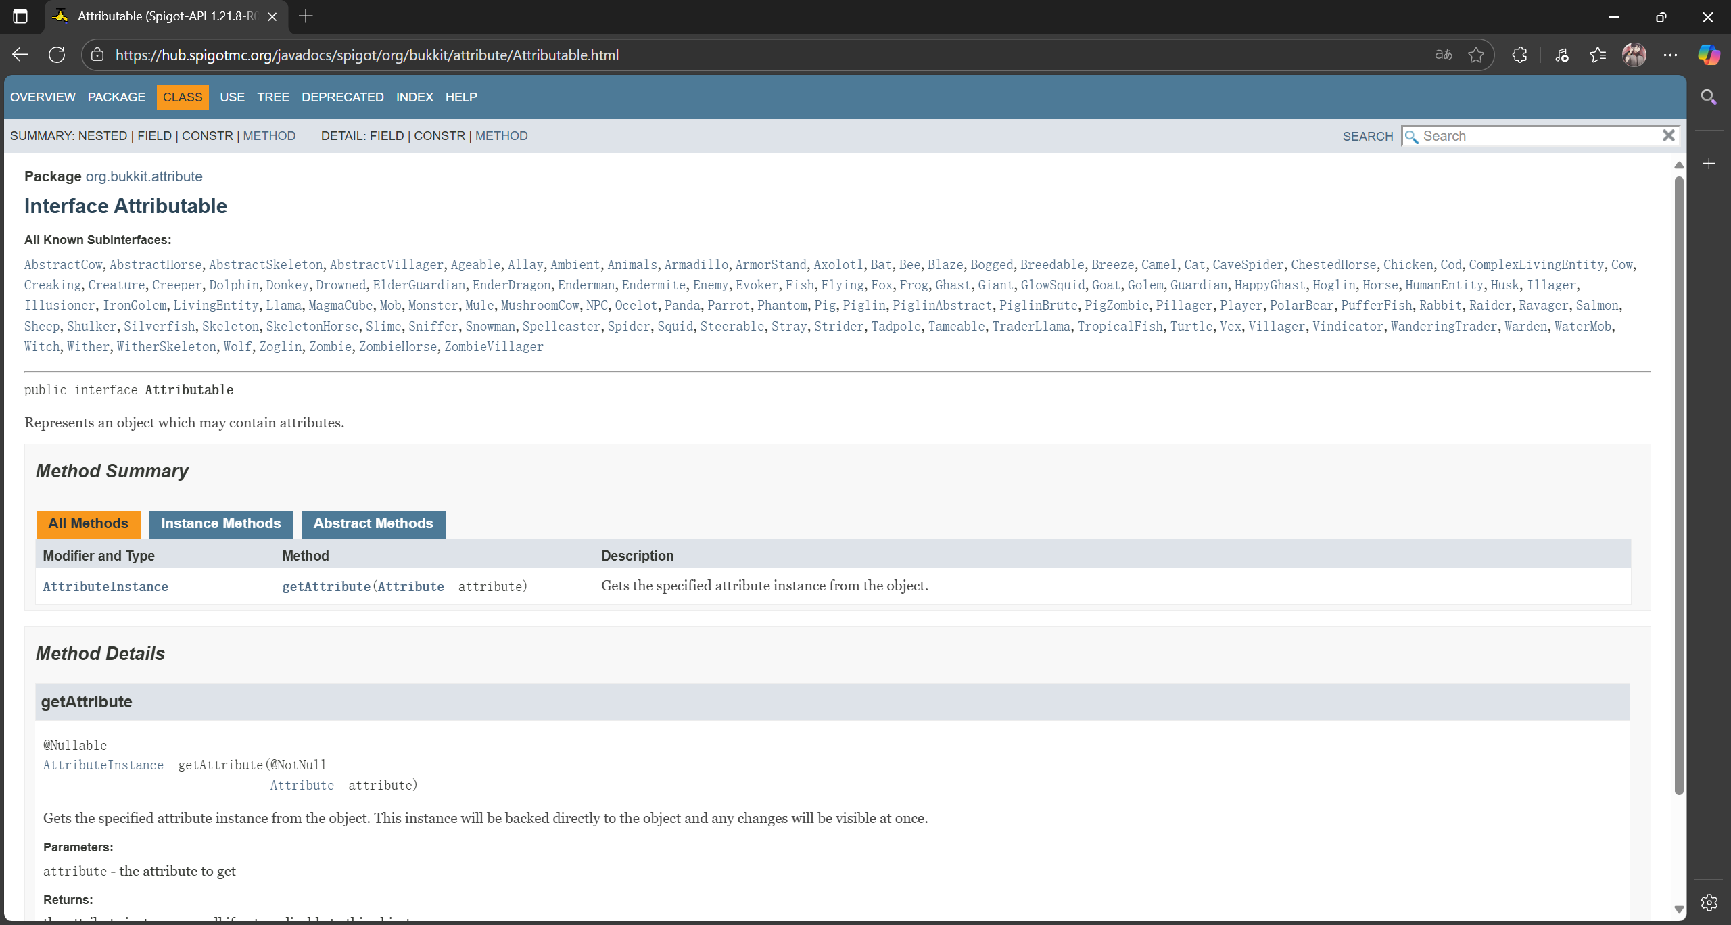Open the browser extensions puzzle icon
Screen dimensions: 1731x925
[1519, 55]
